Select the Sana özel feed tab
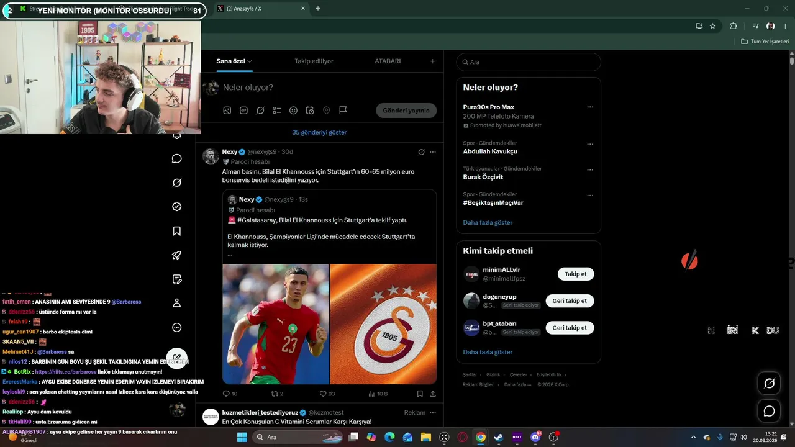This screenshot has height=447, width=795. [x=231, y=61]
